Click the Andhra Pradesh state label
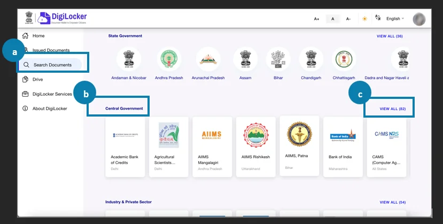This screenshot has height=224, width=443. click(169, 78)
